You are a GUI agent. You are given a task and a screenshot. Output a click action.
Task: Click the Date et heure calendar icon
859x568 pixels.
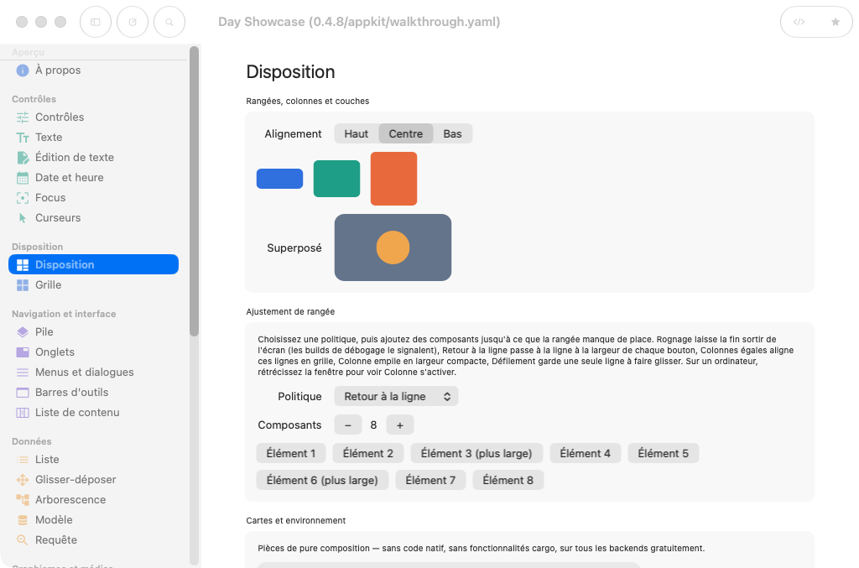(23, 178)
